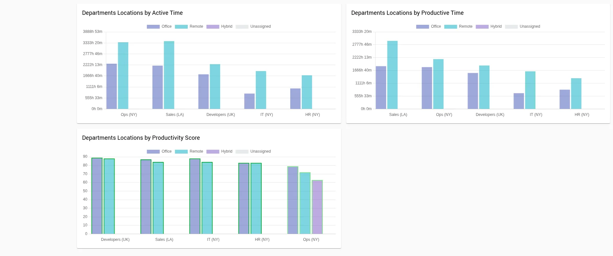Screen dimensions: 613x256
Task: Select IT (NY) Remote bar in Productivity Score
Action: (x=207, y=198)
